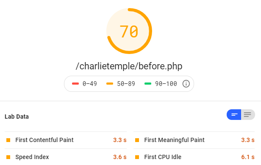Expand the First CPU Idle metric row
Image resolution: width=261 pixels, height=165 pixels.
(194, 157)
